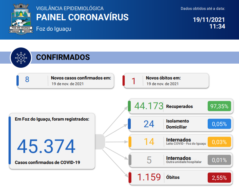Click 'Casos confirmados de COVID-19' caption
Image resolution: width=239 pixels, height=188 pixels.
pyautogui.click(x=47, y=162)
